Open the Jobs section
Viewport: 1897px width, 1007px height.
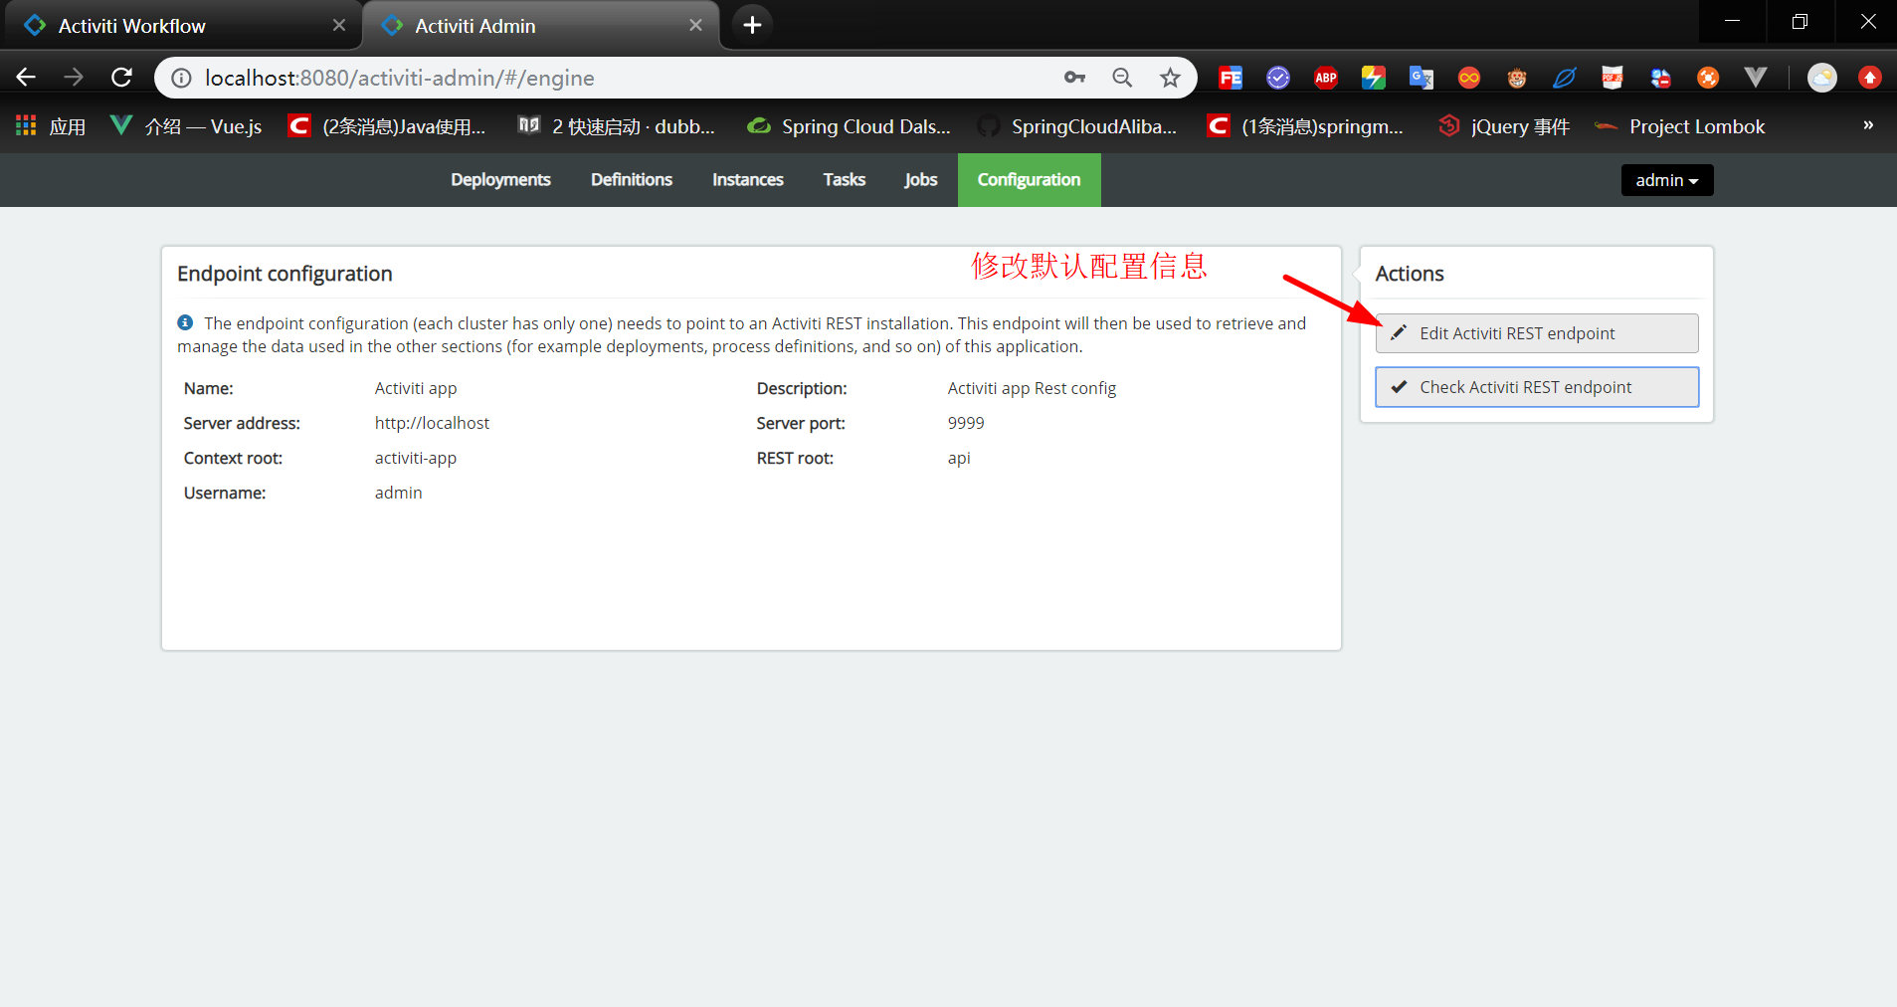[921, 180]
